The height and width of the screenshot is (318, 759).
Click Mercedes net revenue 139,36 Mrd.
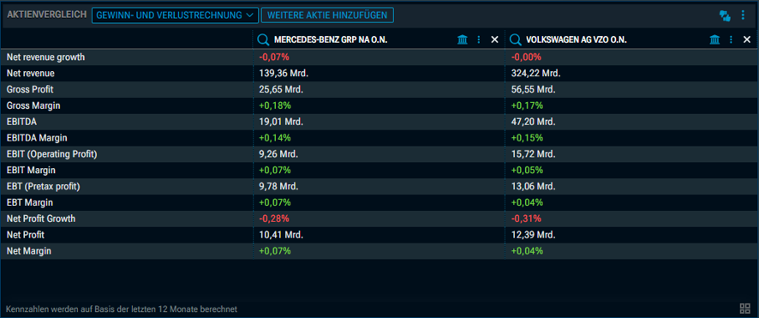(x=284, y=74)
